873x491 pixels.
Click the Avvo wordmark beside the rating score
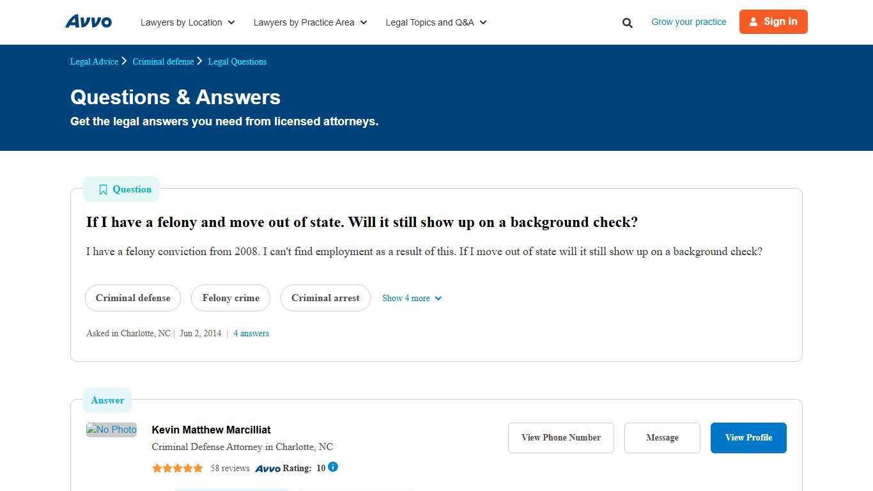(269, 467)
